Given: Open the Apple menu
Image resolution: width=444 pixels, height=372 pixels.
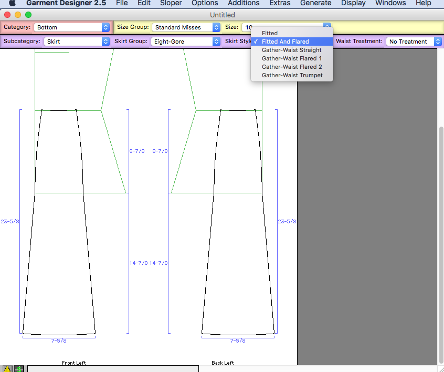Looking at the screenshot, I should click(x=12, y=3).
